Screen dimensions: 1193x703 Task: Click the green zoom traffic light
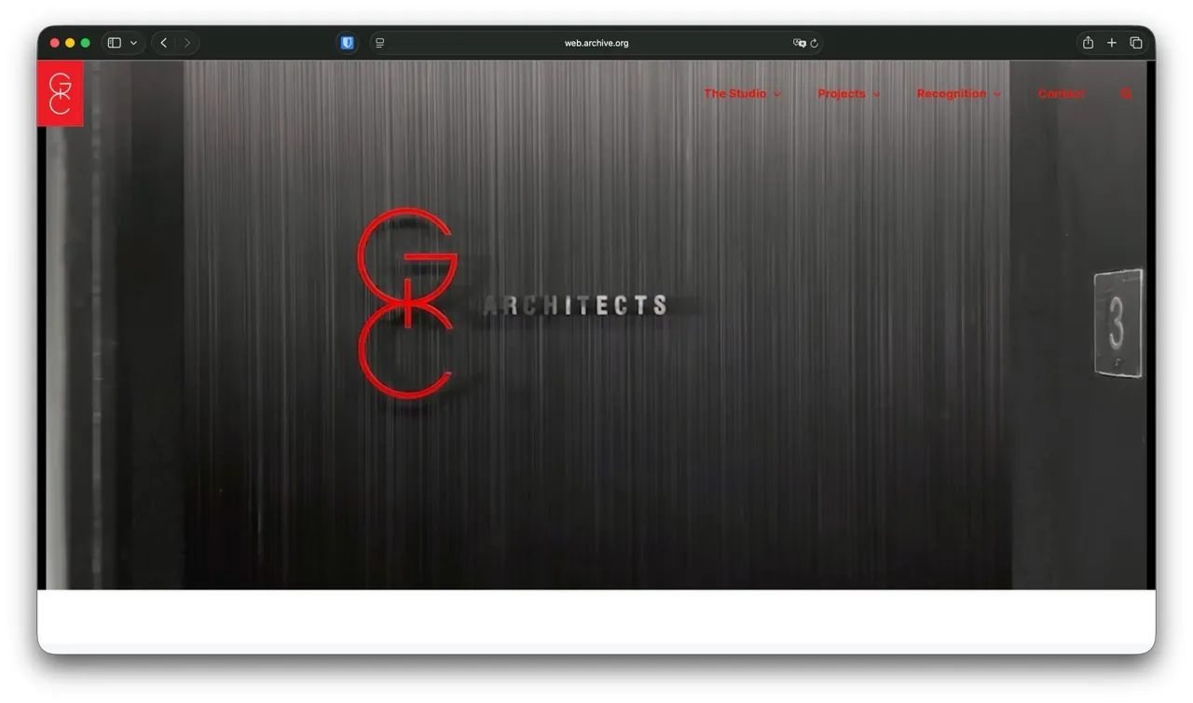[x=86, y=42]
